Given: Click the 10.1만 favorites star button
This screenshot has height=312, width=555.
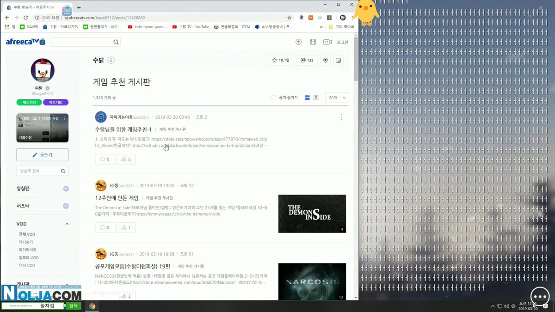Looking at the screenshot, I should click(281, 60).
